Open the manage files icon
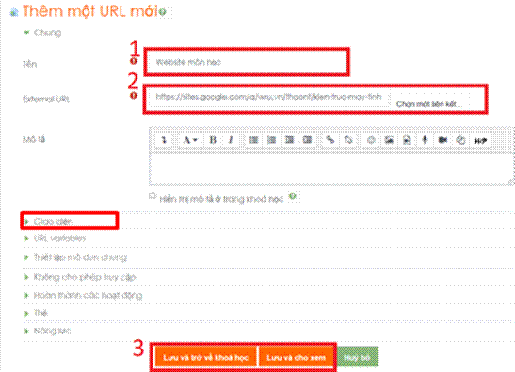The image size is (515, 372). tap(460, 140)
